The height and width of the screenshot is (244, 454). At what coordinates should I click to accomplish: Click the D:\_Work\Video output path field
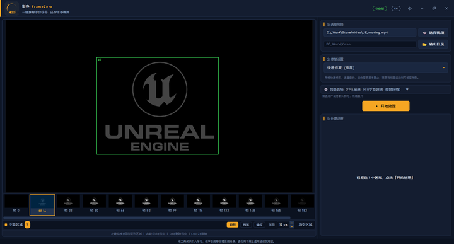[x=370, y=44]
